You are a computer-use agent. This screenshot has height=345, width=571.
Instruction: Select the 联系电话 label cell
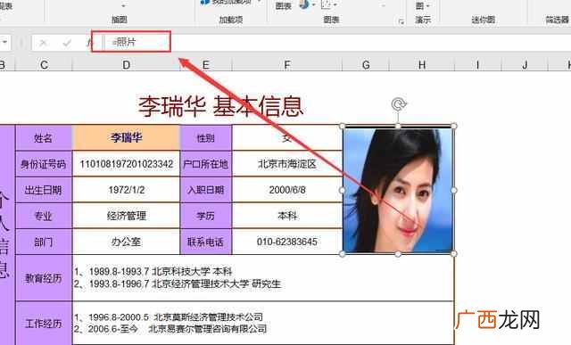pyautogui.click(x=206, y=242)
